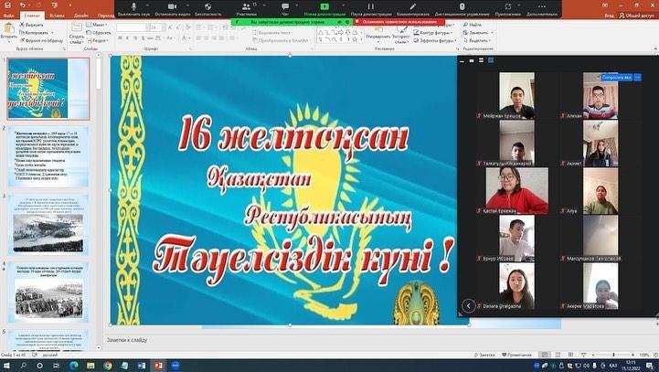Mute the microphone in Zoom toolbar

(133, 9)
